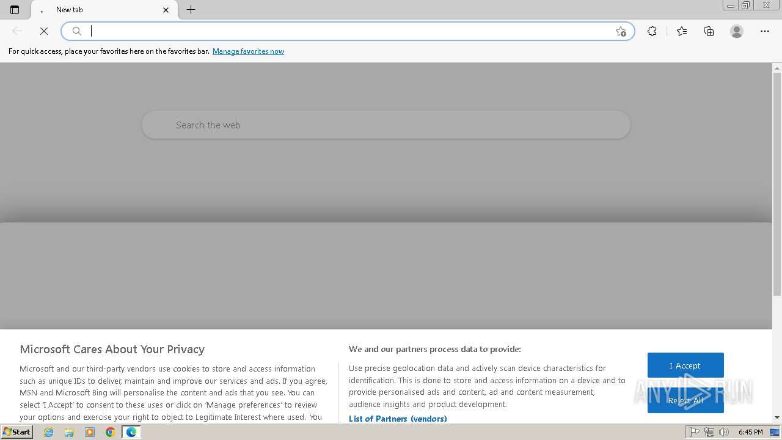Open Action Center flag tray icon
Viewport: 782px width, 440px height.
695,432
